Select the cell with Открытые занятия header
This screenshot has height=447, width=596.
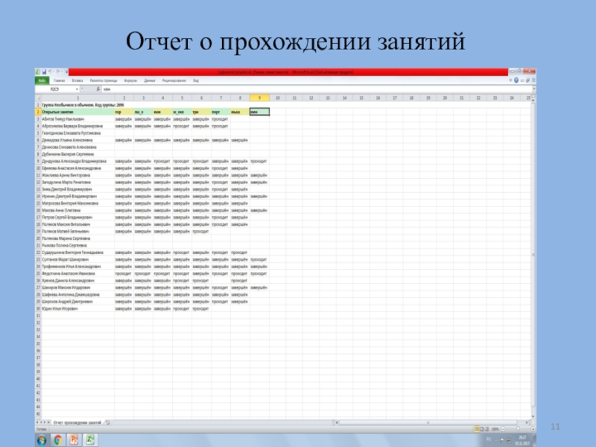click(74, 112)
